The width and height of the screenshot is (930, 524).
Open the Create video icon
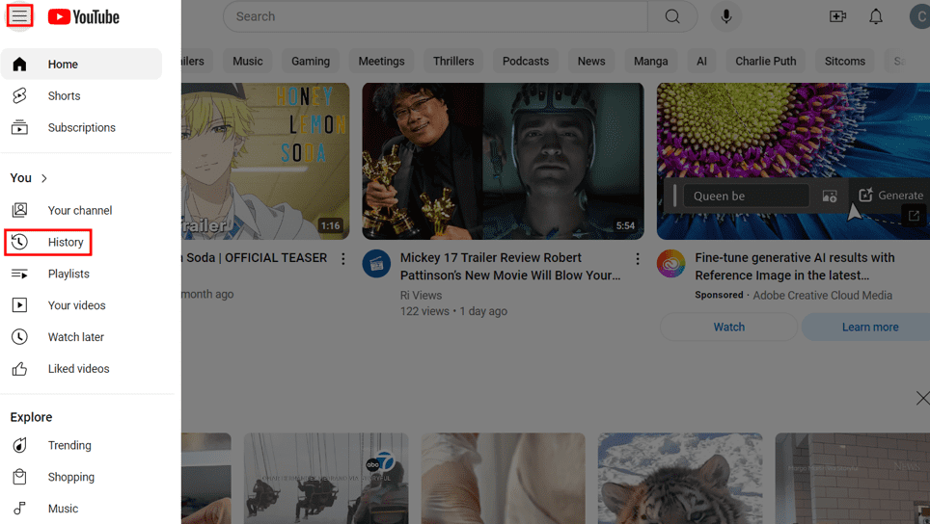pos(837,16)
